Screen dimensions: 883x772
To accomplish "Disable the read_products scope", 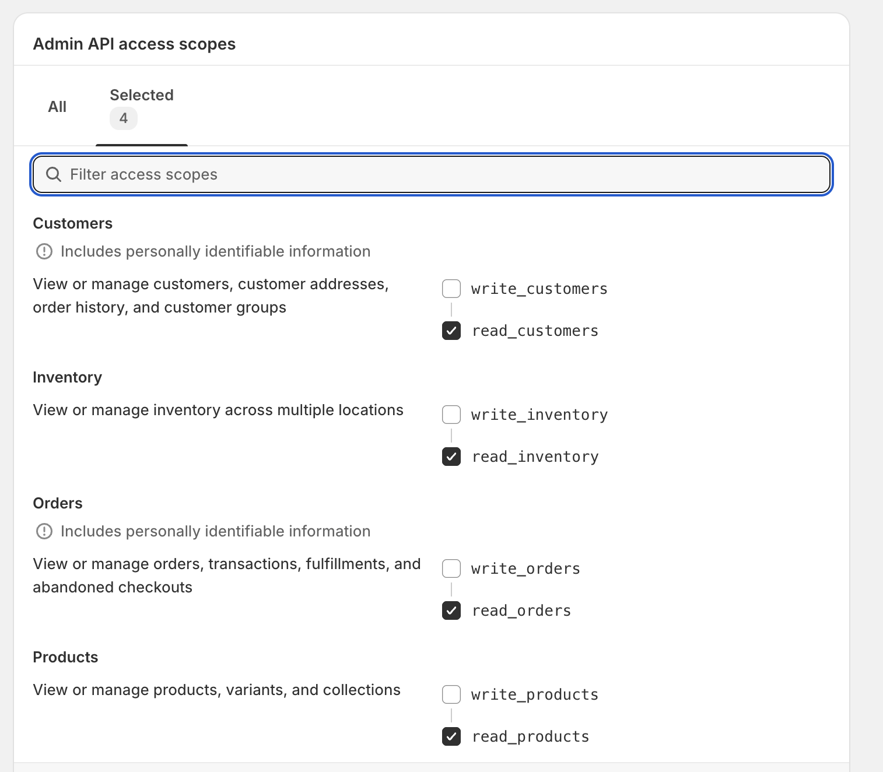I will [451, 736].
